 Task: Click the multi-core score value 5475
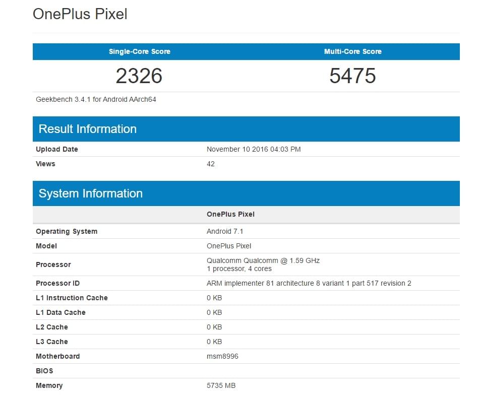click(x=353, y=76)
